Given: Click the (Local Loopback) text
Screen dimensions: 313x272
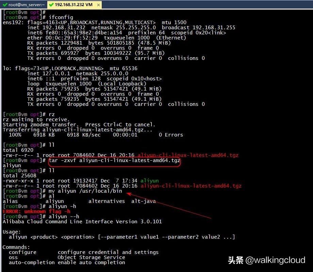Looking at the screenshot, I should (x=122, y=84).
